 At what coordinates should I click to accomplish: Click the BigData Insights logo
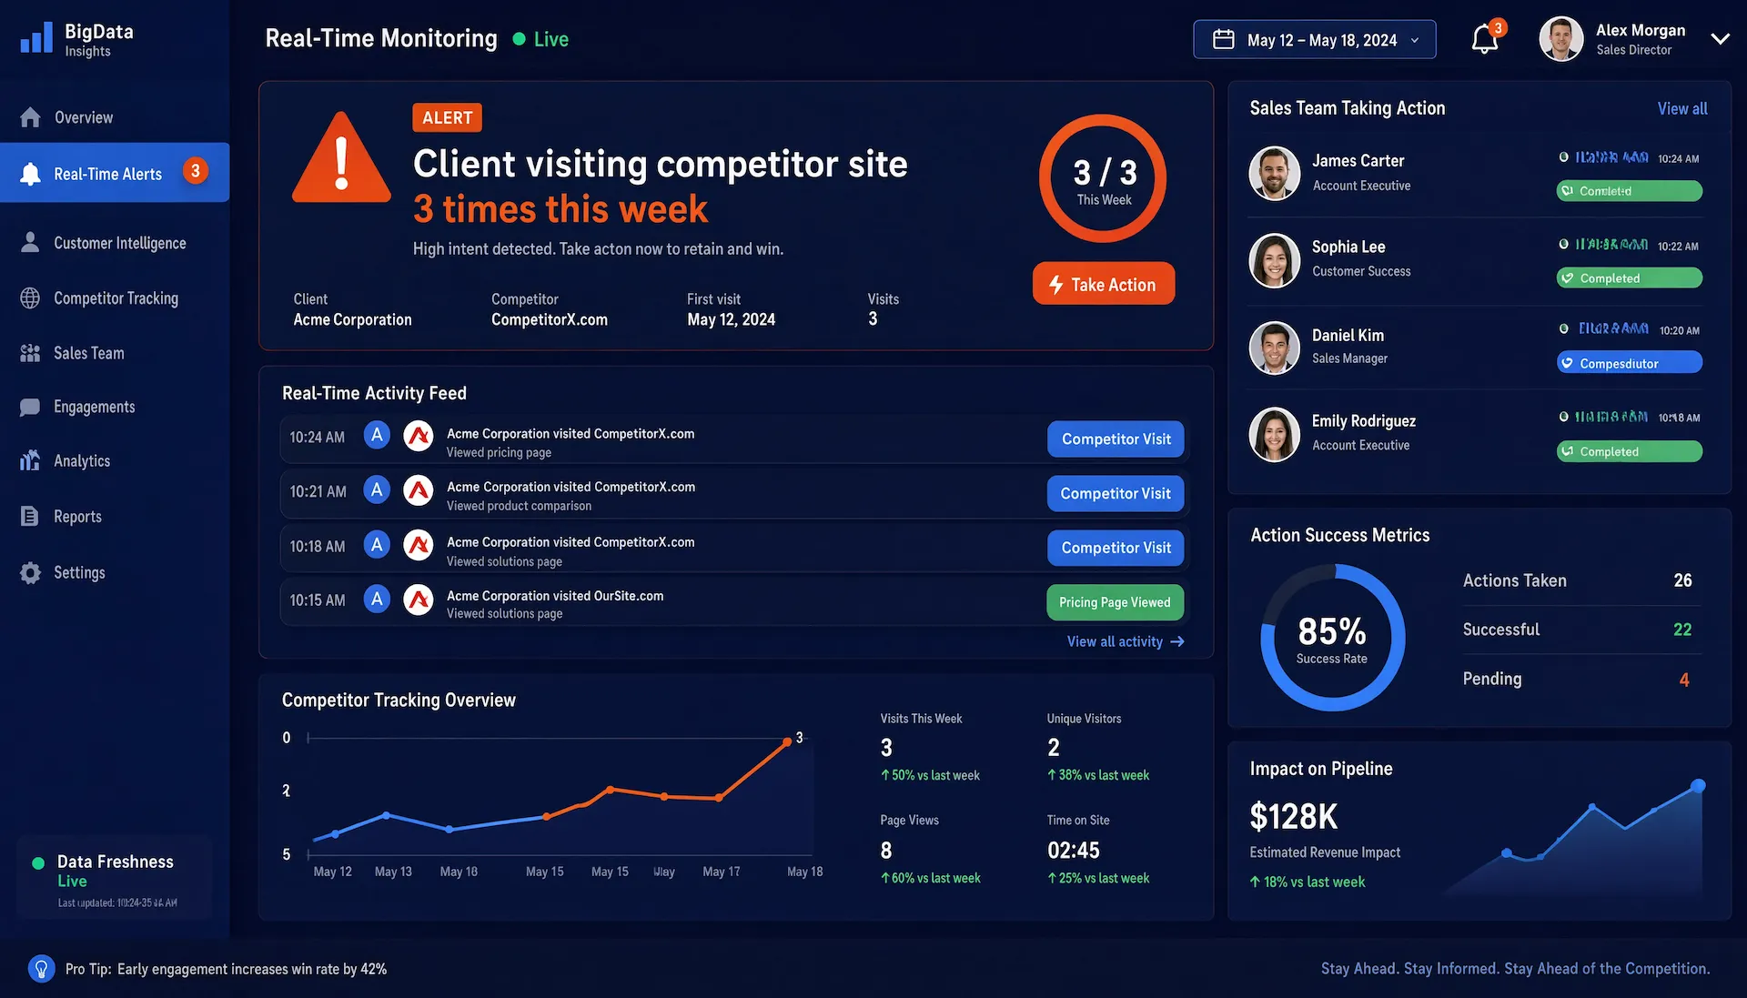point(77,39)
